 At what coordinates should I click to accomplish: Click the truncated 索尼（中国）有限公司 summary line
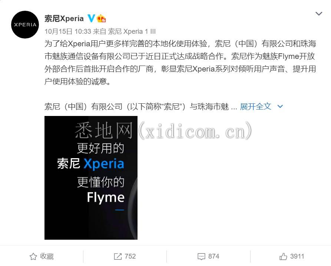[x=140, y=106]
